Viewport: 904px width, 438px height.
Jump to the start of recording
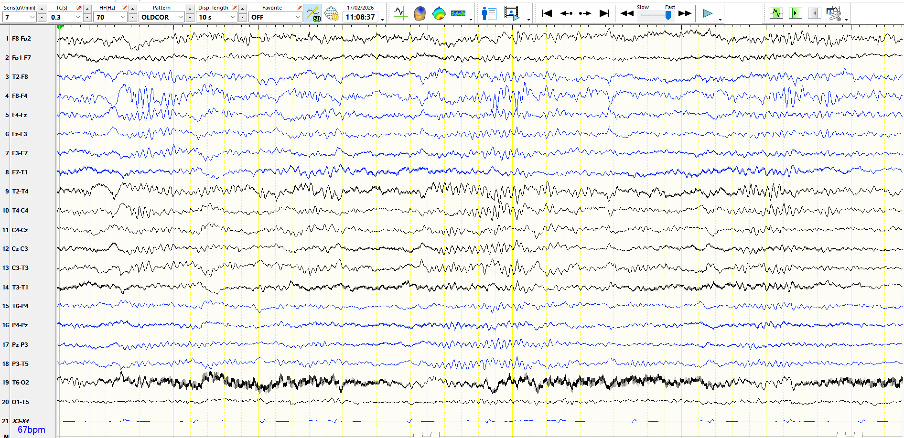coord(547,13)
